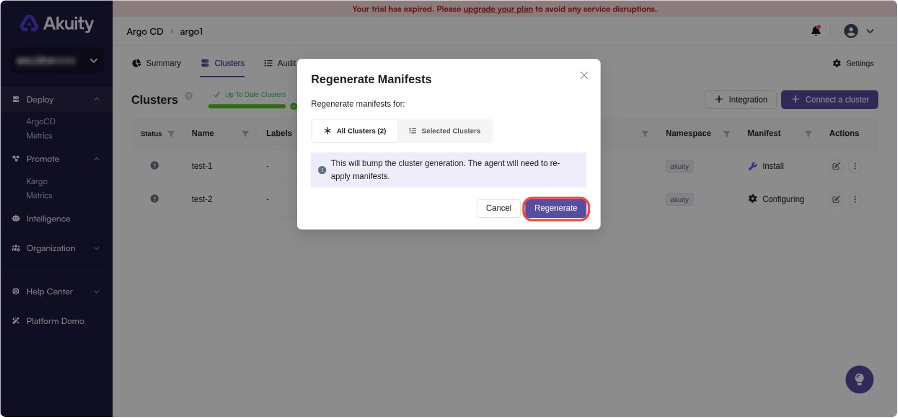Image resolution: width=898 pixels, height=418 pixels.
Task: Switch to the Audit tab
Action: click(280, 63)
